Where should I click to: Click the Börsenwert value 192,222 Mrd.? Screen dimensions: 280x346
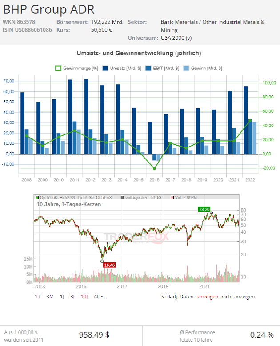pos(107,22)
